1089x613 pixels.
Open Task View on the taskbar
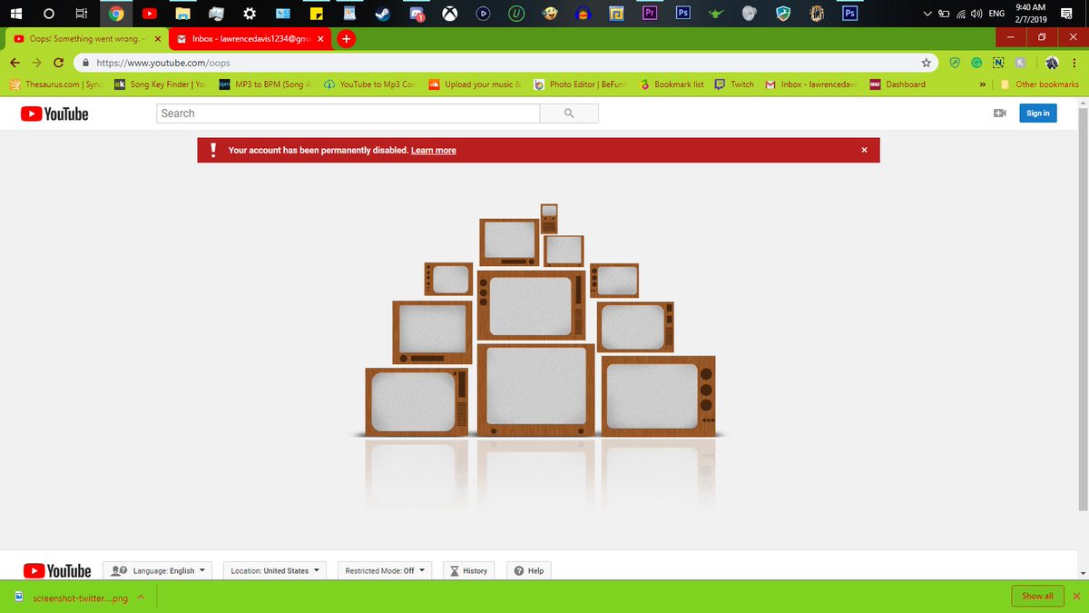(82, 14)
